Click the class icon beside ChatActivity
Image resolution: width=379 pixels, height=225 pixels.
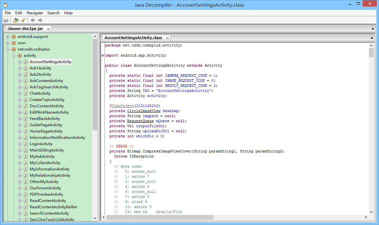[26, 93]
